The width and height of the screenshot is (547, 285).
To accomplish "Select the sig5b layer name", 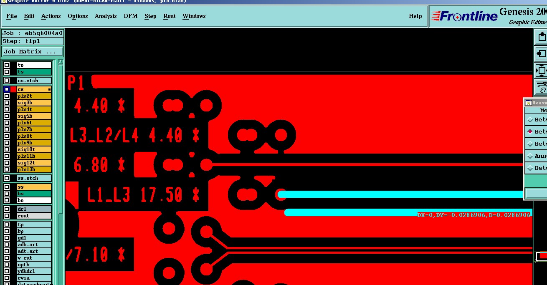I will click(34, 116).
